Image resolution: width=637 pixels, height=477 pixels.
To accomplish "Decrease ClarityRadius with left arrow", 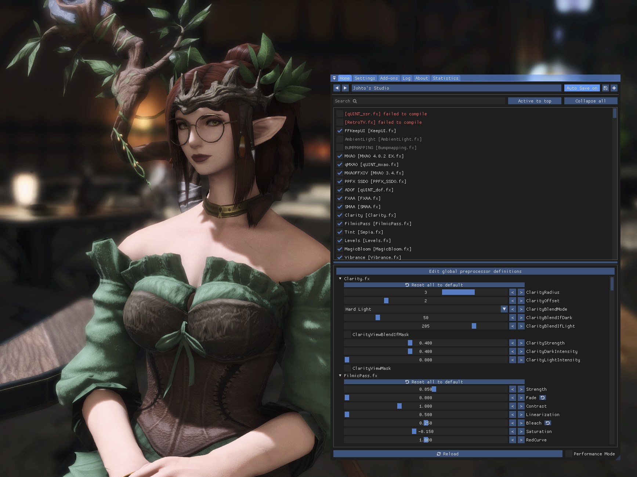I will (x=513, y=292).
